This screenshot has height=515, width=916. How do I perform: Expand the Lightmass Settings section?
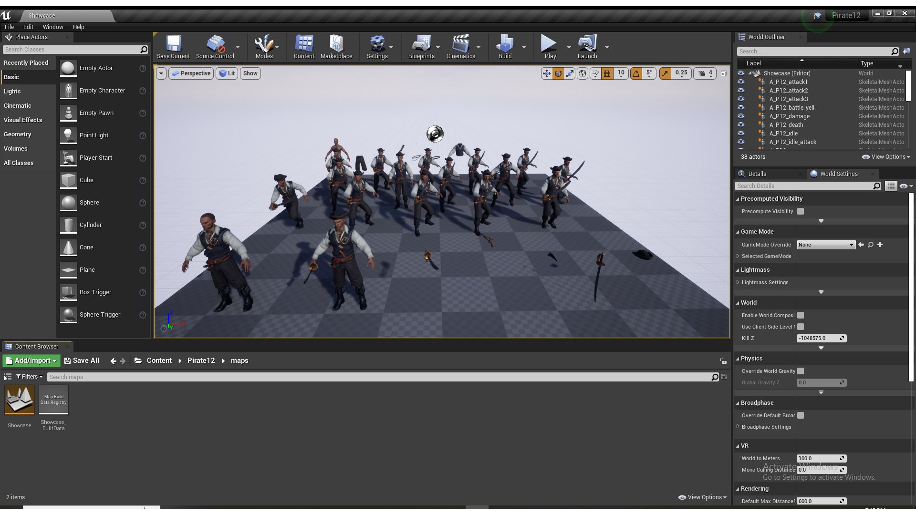738,282
